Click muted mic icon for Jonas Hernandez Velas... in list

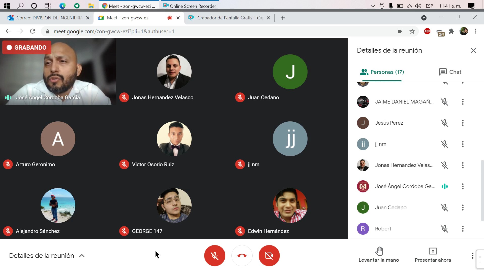[x=444, y=165]
